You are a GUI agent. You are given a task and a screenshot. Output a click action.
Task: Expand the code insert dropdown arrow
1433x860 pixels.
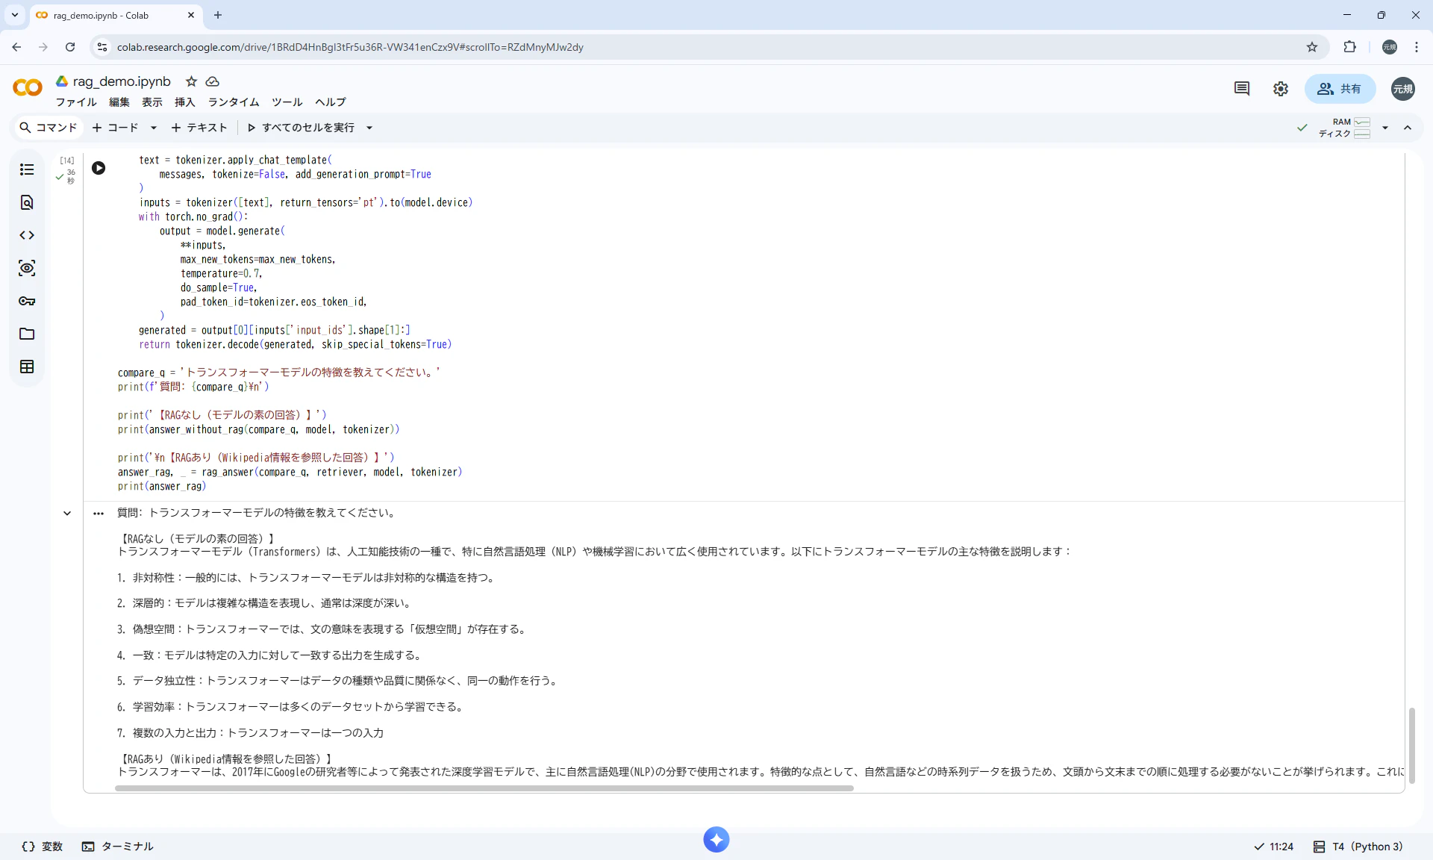point(153,128)
